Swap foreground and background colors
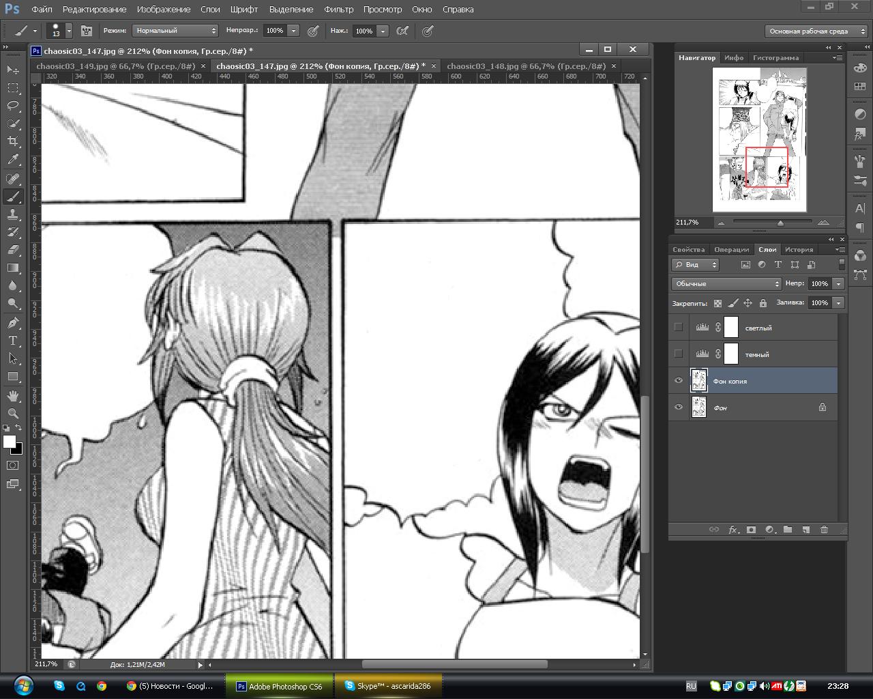The width and height of the screenshot is (873, 699). 19,428
